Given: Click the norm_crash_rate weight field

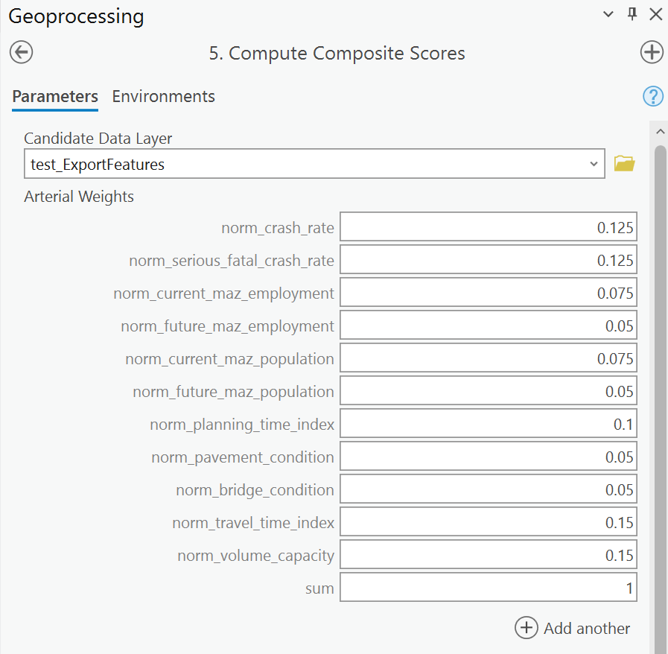Looking at the screenshot, I should tap(488, 227).
